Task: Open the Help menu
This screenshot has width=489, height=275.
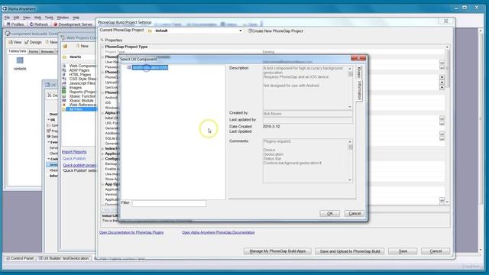Action: click(x=76, y=18)
